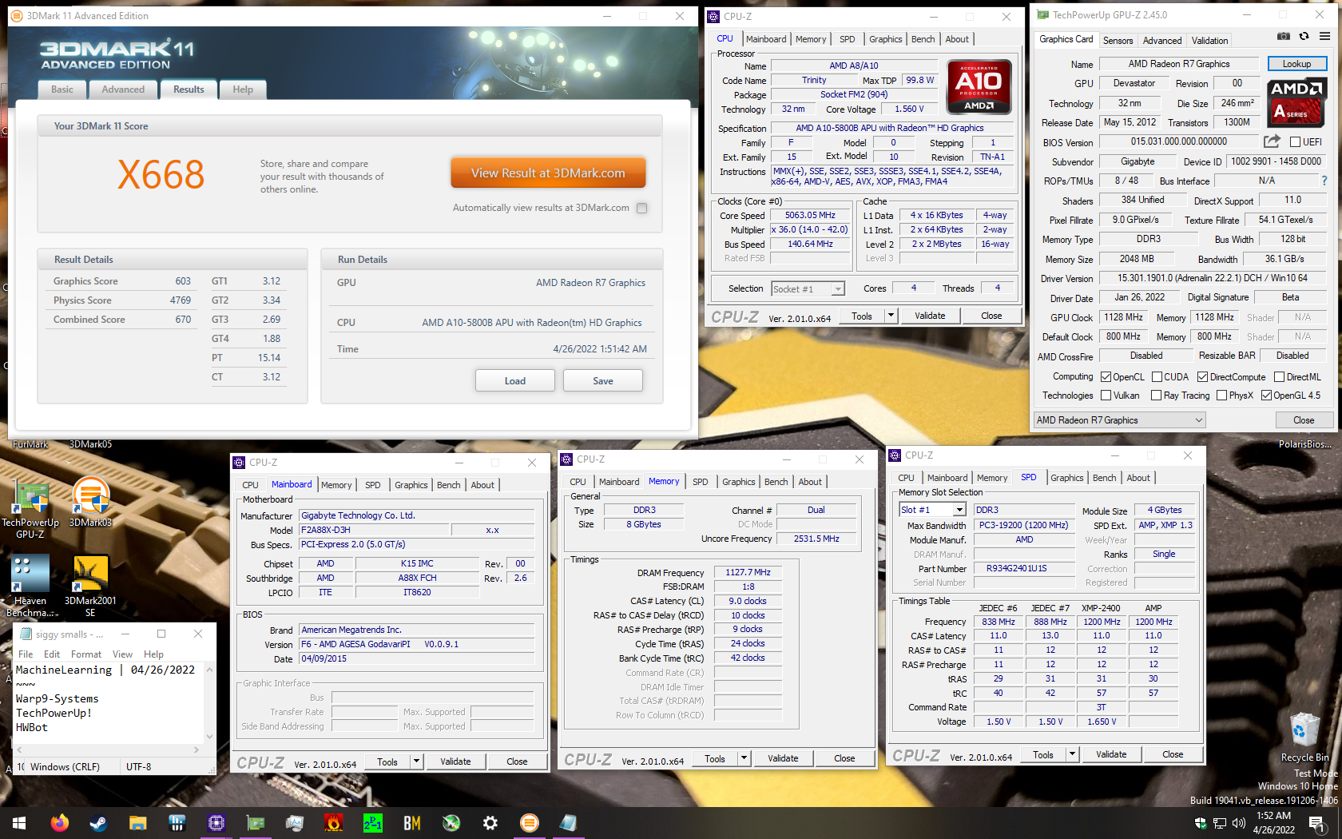Open the Socket #1 selection dropdown
The height and width of the screenshot is (839, 1342).
pyautogui.click(x=808, y=289)
